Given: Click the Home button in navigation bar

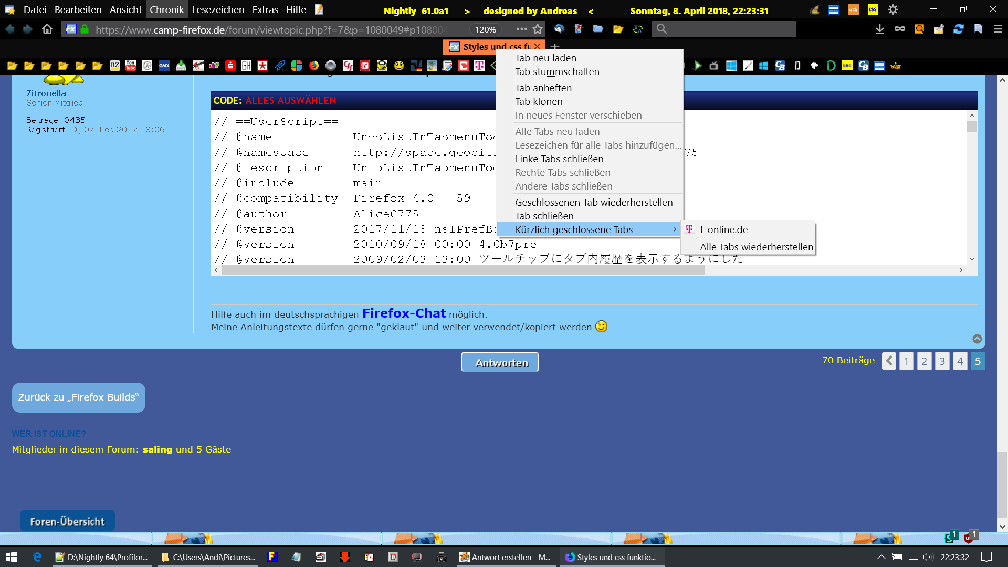Looking at the screenshot, I should 47,29.
